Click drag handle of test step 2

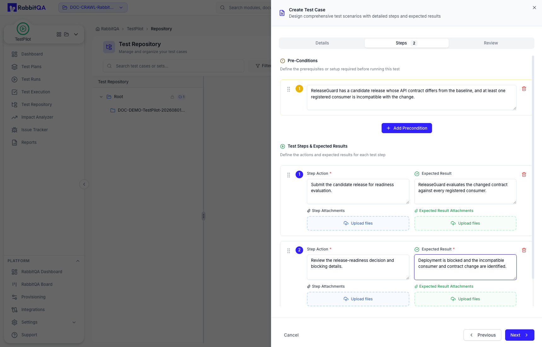289,251
